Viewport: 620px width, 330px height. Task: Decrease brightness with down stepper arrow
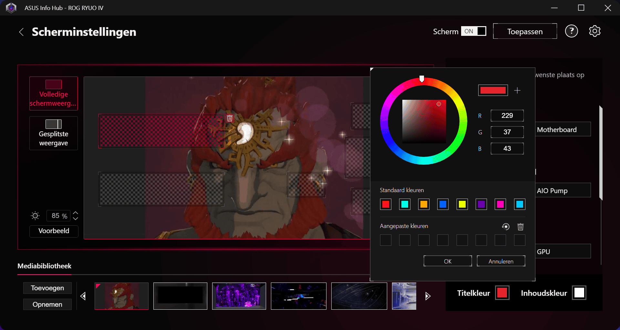pyautogui.click(x=76, y=219)
